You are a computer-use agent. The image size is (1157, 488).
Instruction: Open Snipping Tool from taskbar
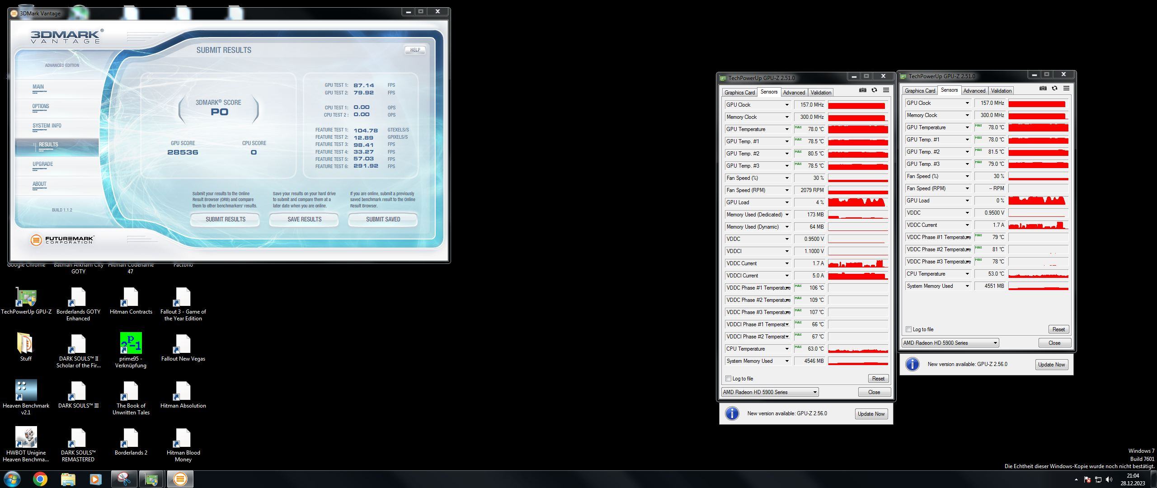pyautogui.click(x=124, y=479)
